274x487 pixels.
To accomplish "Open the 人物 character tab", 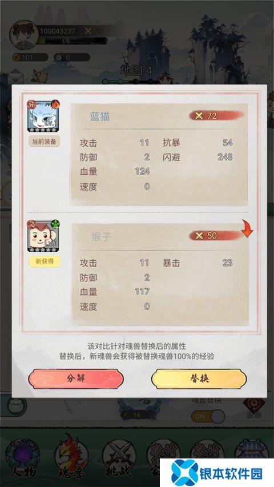I will click(23, 456).
